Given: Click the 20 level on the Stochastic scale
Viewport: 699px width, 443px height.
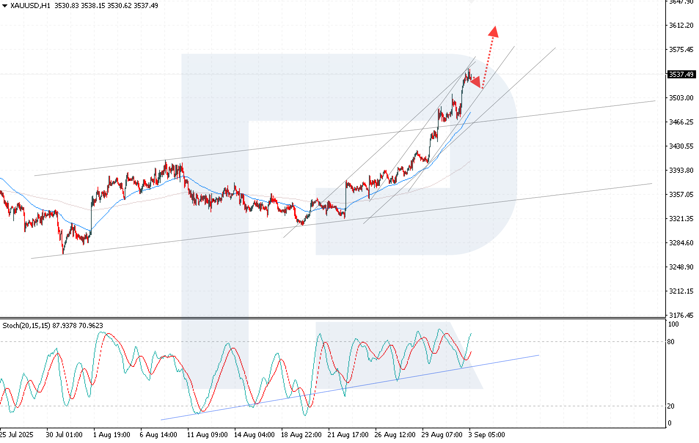Looking at the screenshot, I should [x=671, y=406].
